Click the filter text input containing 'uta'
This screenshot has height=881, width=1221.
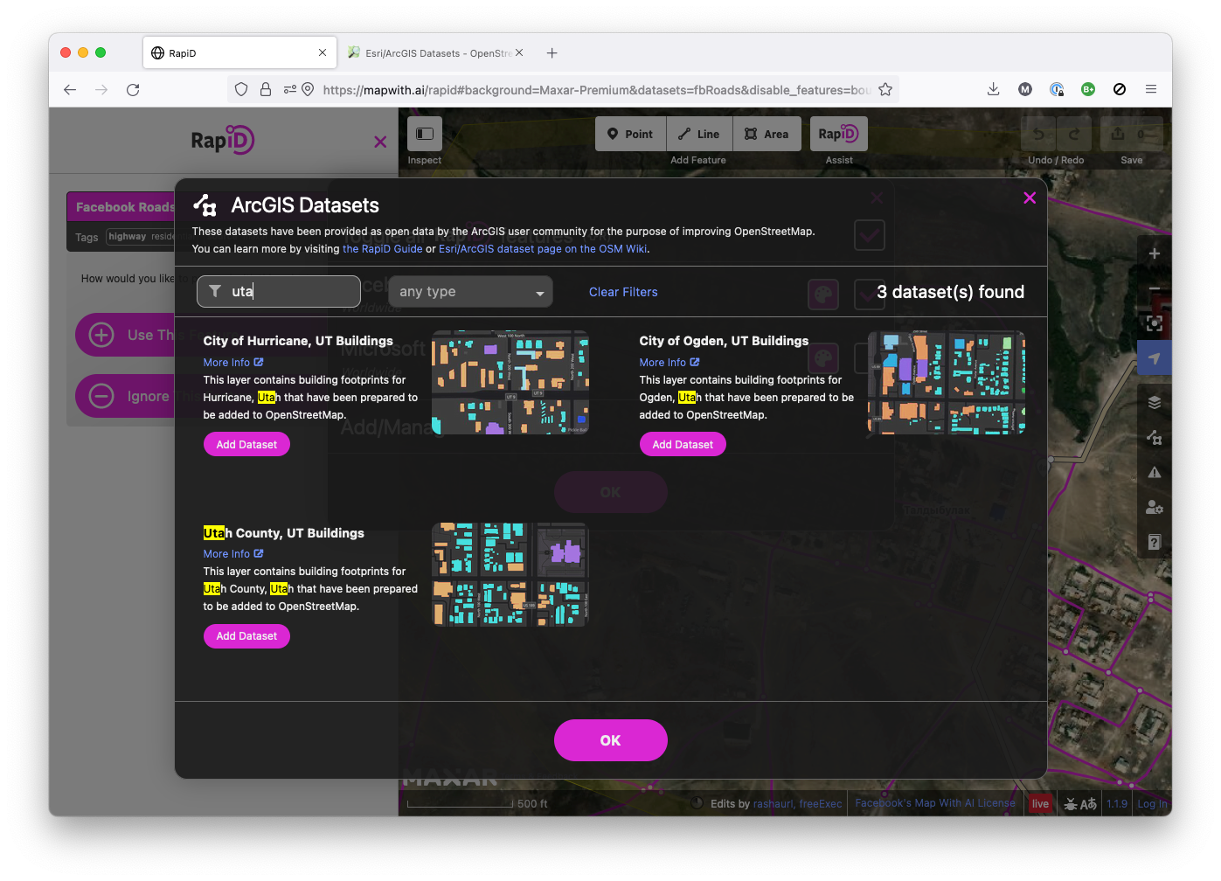click(279, 292)
